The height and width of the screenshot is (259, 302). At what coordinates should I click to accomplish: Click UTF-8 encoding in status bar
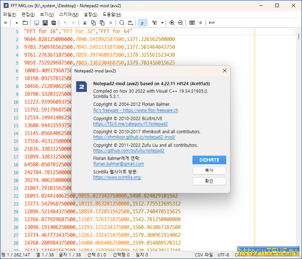pos(223,255)
